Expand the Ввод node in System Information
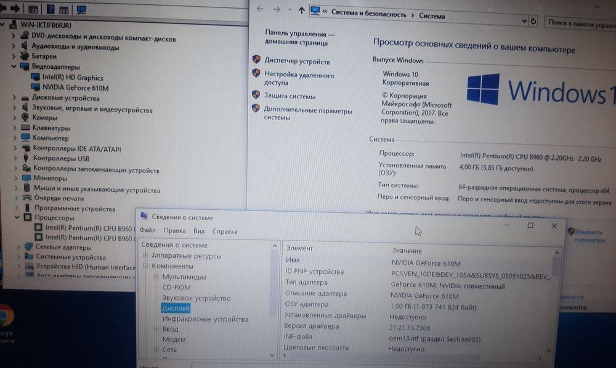 pyautogui.click(x=156, y=329)
